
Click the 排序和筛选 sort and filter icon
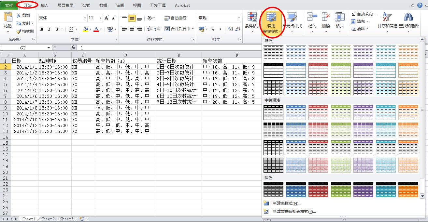tap(387, 17)
